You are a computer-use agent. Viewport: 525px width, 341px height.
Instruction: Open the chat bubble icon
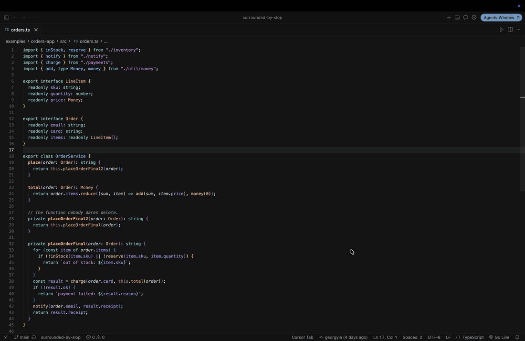[x=465, y=17]
